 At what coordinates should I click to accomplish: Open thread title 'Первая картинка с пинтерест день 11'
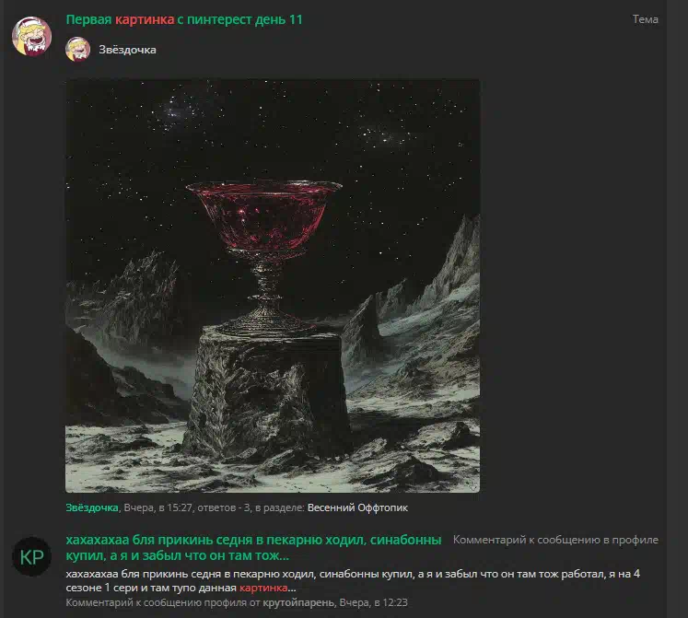(184, 19)
